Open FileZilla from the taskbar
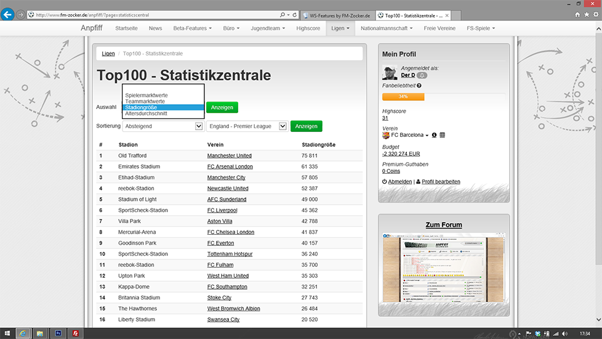Viewport: 602px width, 339px height. (x=75, y=333)
